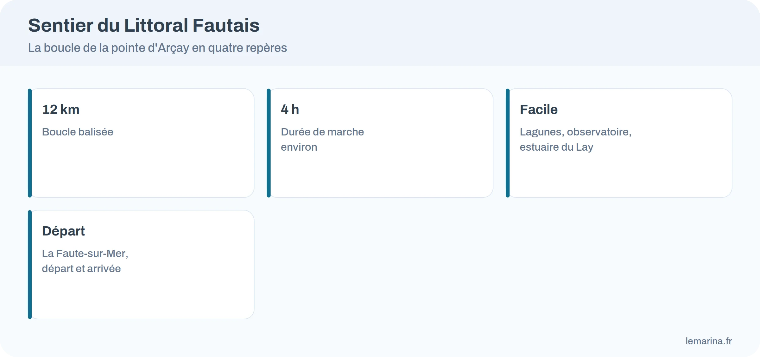Click the 'Durée de marche environ' text
The image size is (760, 357).
[x=322, y=139]
